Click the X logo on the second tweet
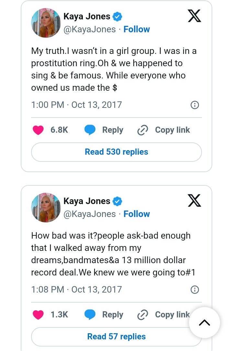 point(194,201)
